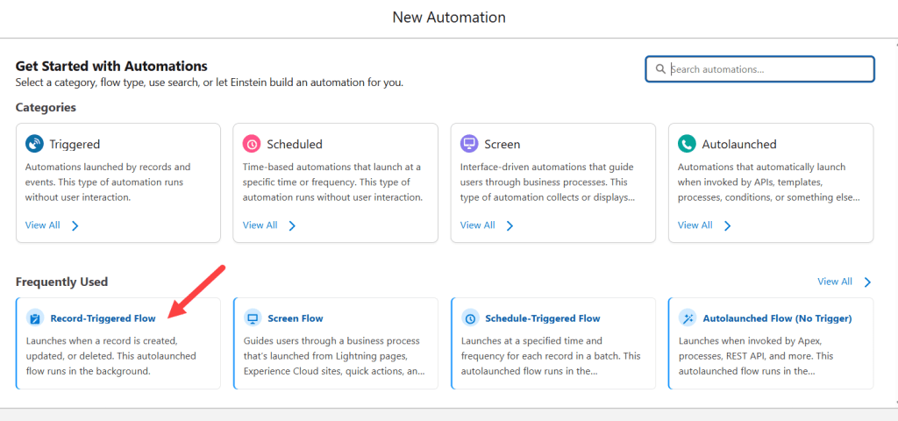898x421 pixels.
Task: Choose Autolaunched Flow (No Trigger)
Action: click(x=777, y=318)
